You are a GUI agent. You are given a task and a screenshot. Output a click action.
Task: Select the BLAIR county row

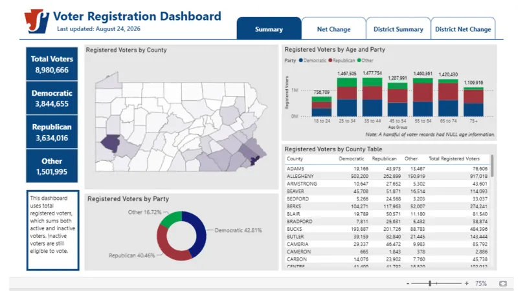coord(387,214)
